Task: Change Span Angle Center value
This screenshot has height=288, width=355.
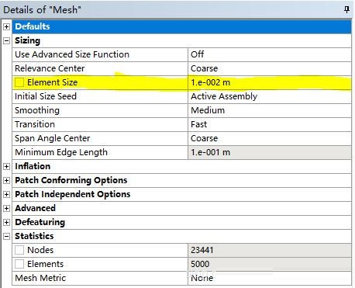Action: coord(270,138)
